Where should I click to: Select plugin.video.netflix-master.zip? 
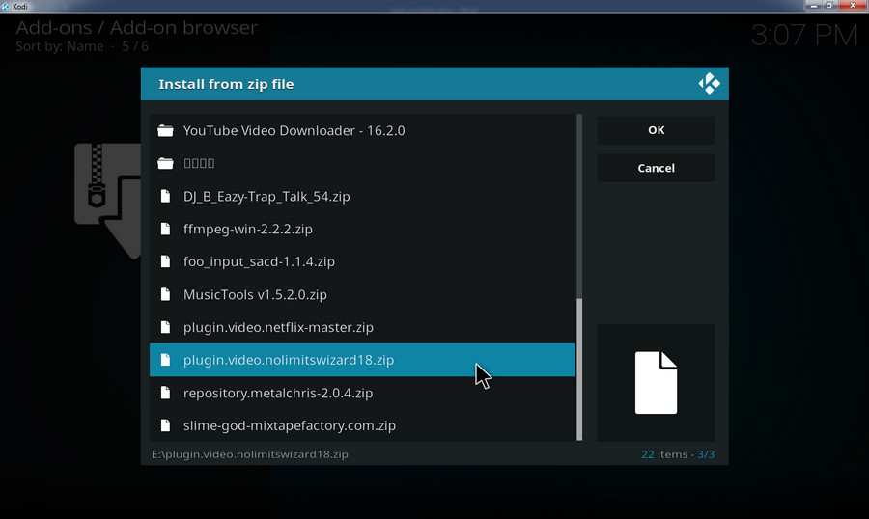[362, 327]
